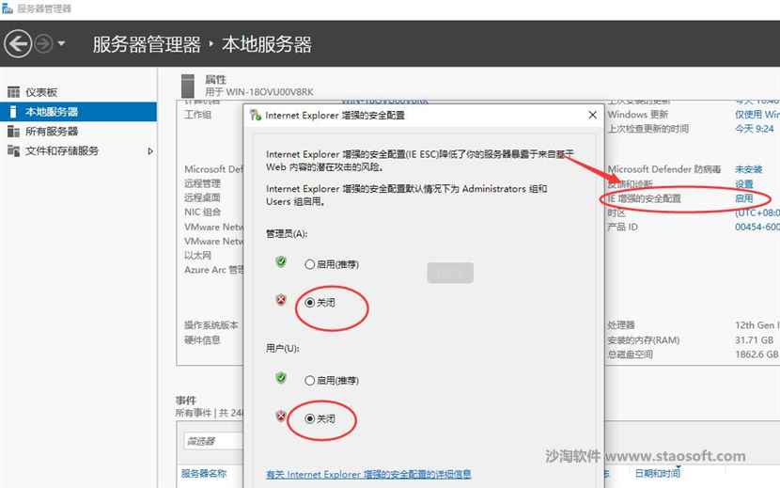Click the 时区 UTC+08:00 link

757,213
